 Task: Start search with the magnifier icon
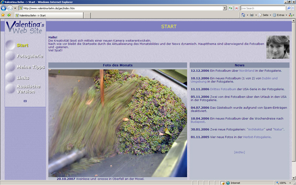click(x=289, y=8)
